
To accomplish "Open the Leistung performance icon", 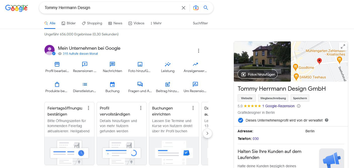I will 168,64.
